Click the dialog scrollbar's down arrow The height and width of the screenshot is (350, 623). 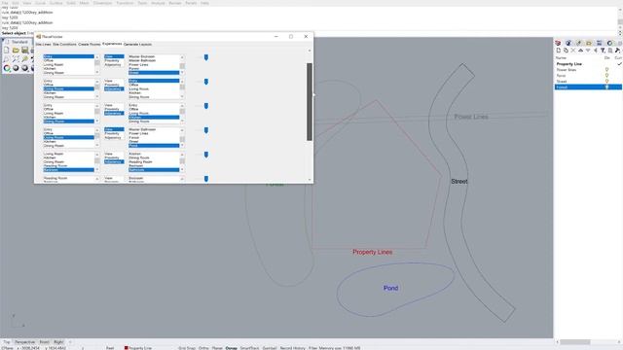pos(310,179)
